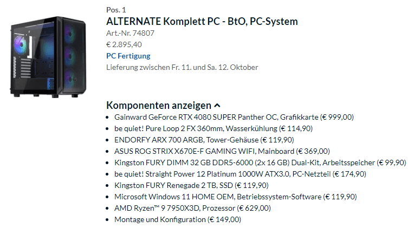Collapse the Komponenten anzeigen chevron
This screenshot has height=234, width=420.
point(217,106)
